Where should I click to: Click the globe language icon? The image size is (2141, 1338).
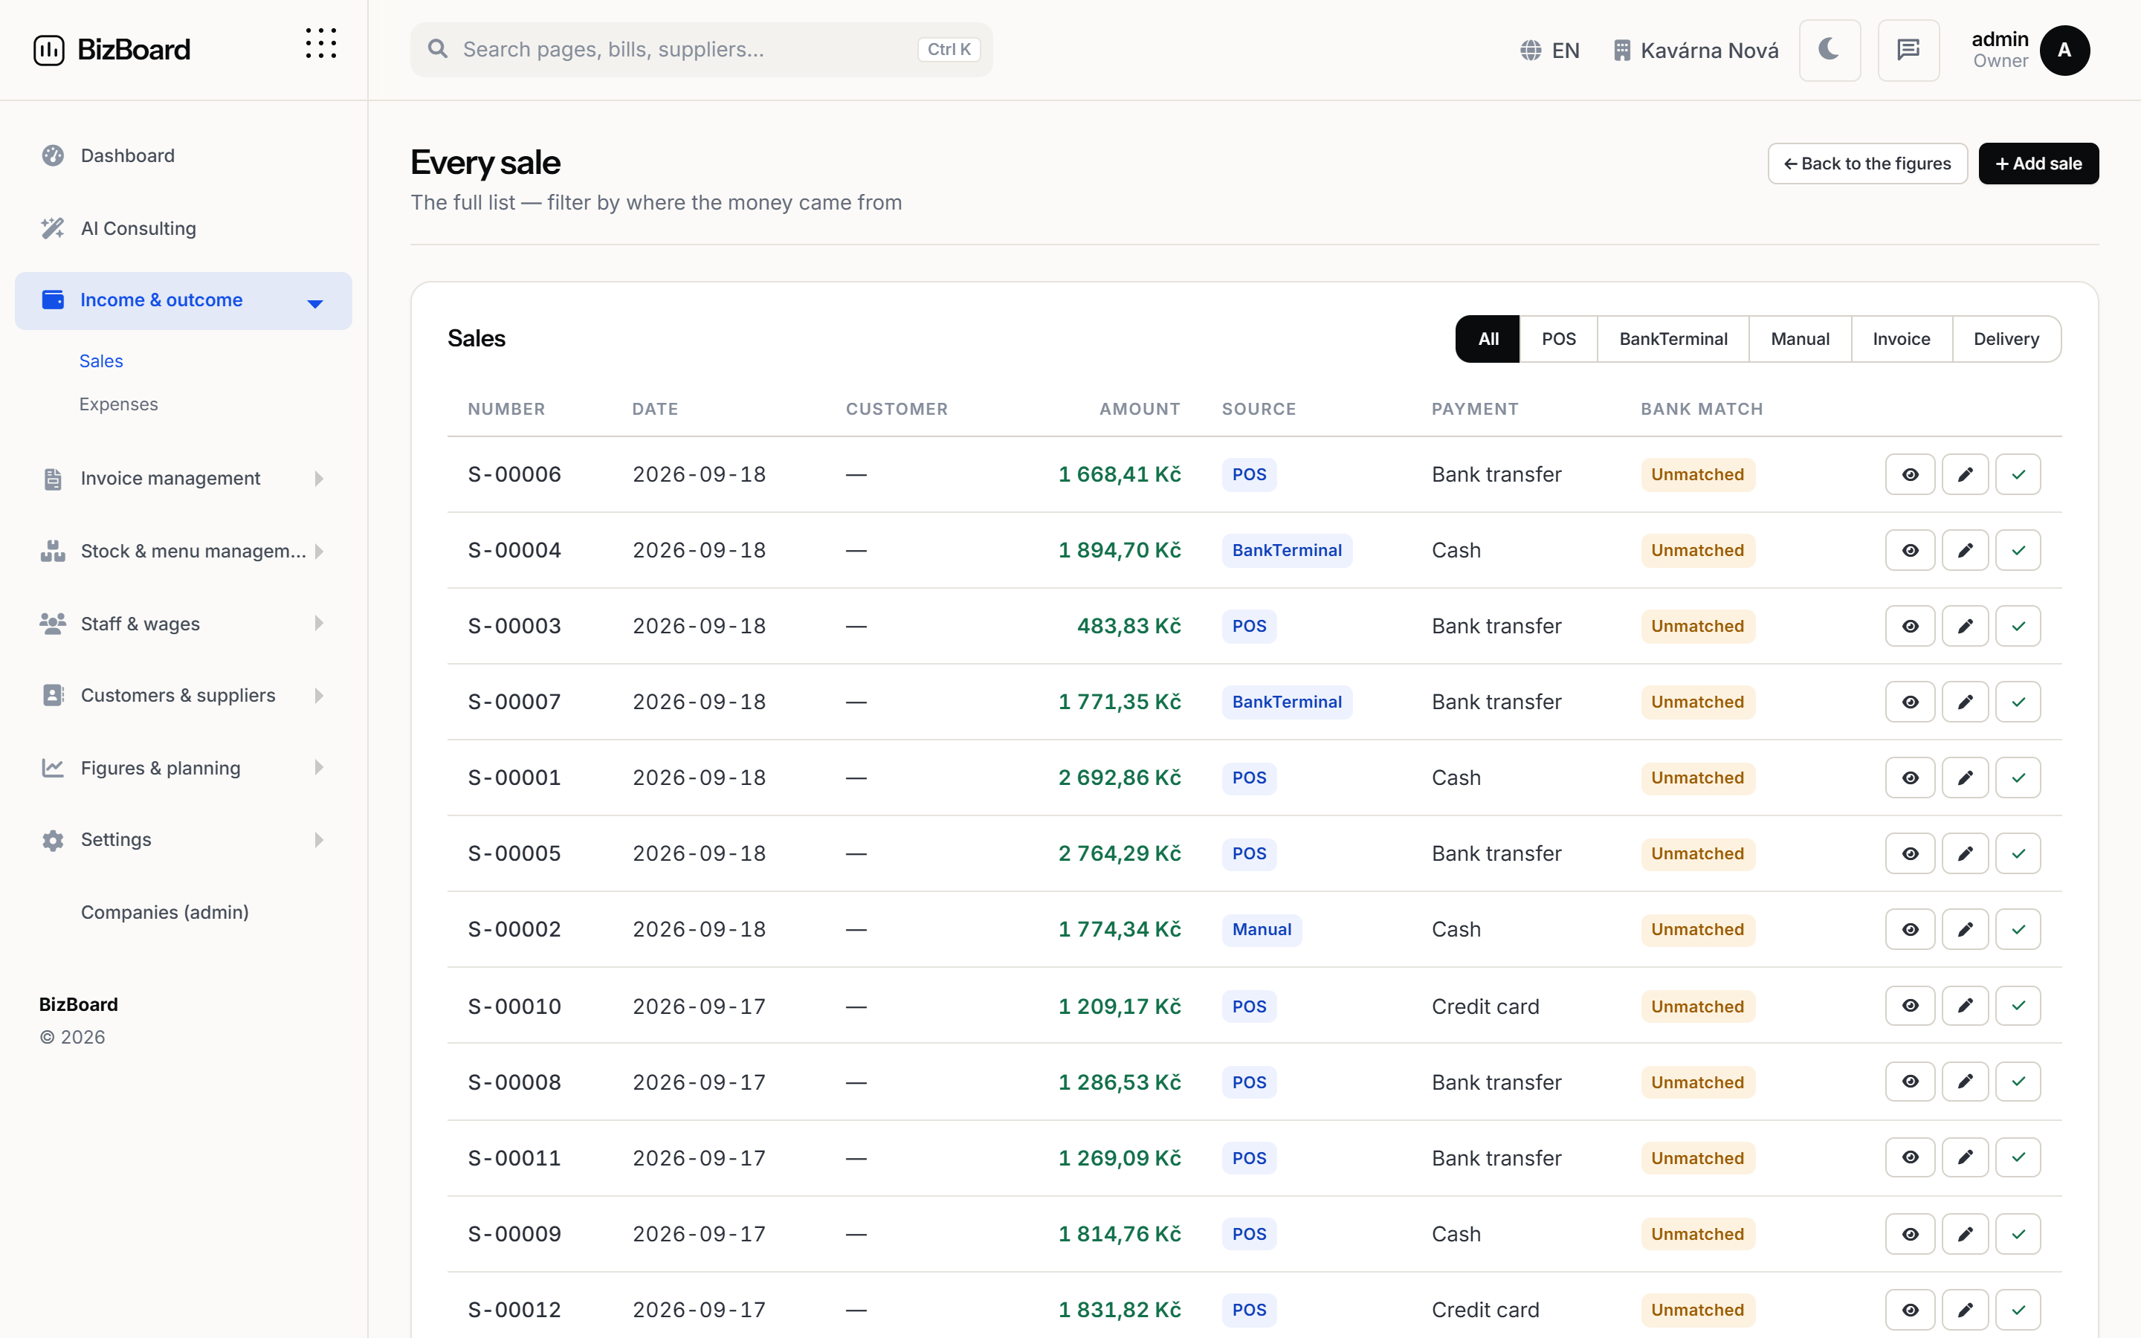(x=1531, y=51)
